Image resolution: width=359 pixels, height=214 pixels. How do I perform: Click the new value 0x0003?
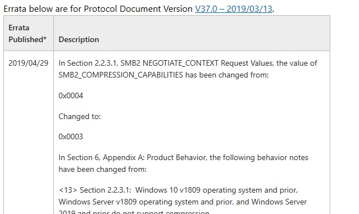coord(71,136)
